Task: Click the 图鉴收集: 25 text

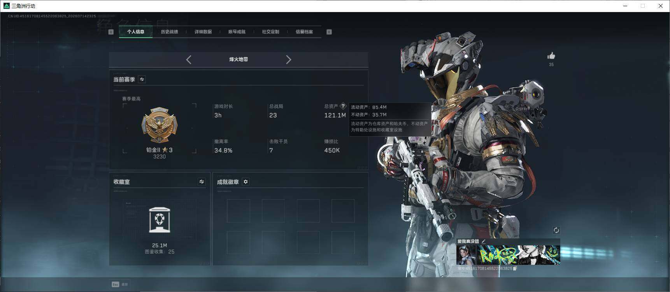Action: click(x=160, y=252)
